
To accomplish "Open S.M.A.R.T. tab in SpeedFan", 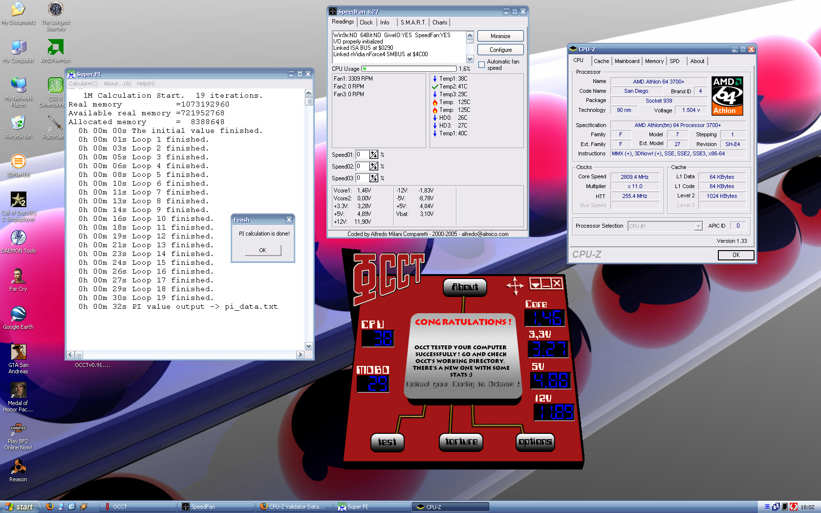I will (413, 22).
